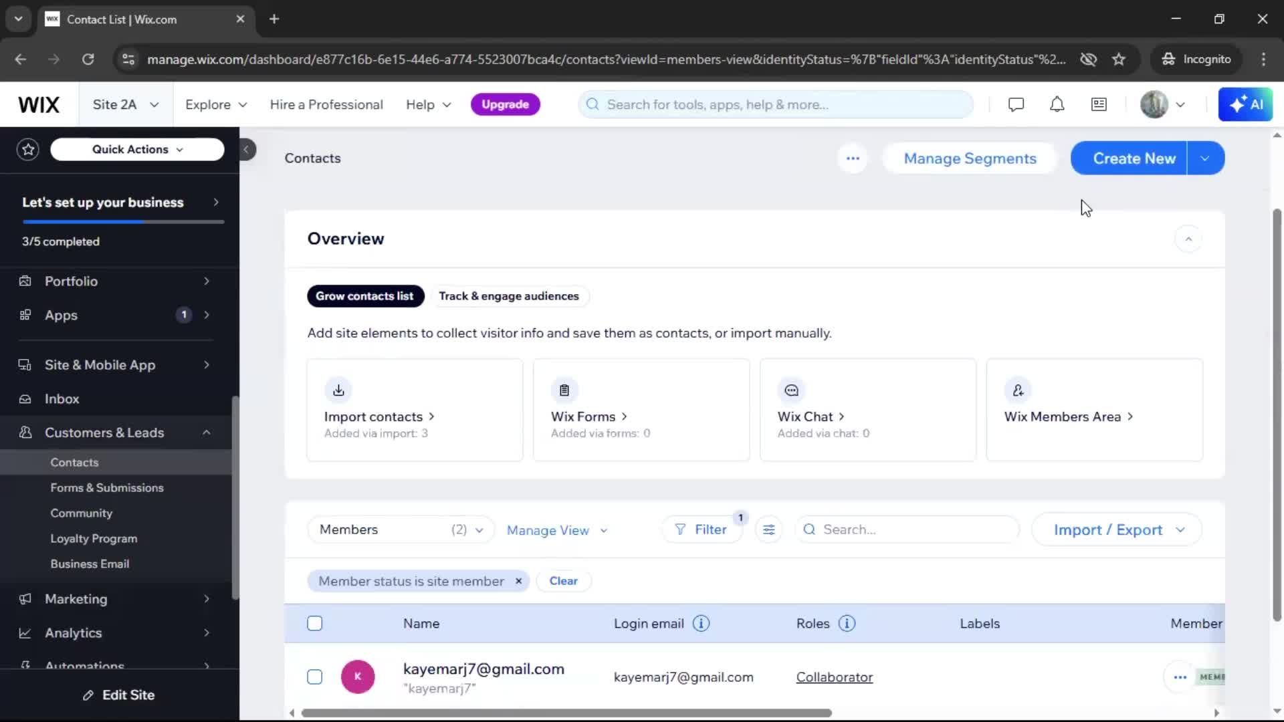1284x722 pixels.
Task: Click the horizontal table scrollbar
Action: coord(566,713)
